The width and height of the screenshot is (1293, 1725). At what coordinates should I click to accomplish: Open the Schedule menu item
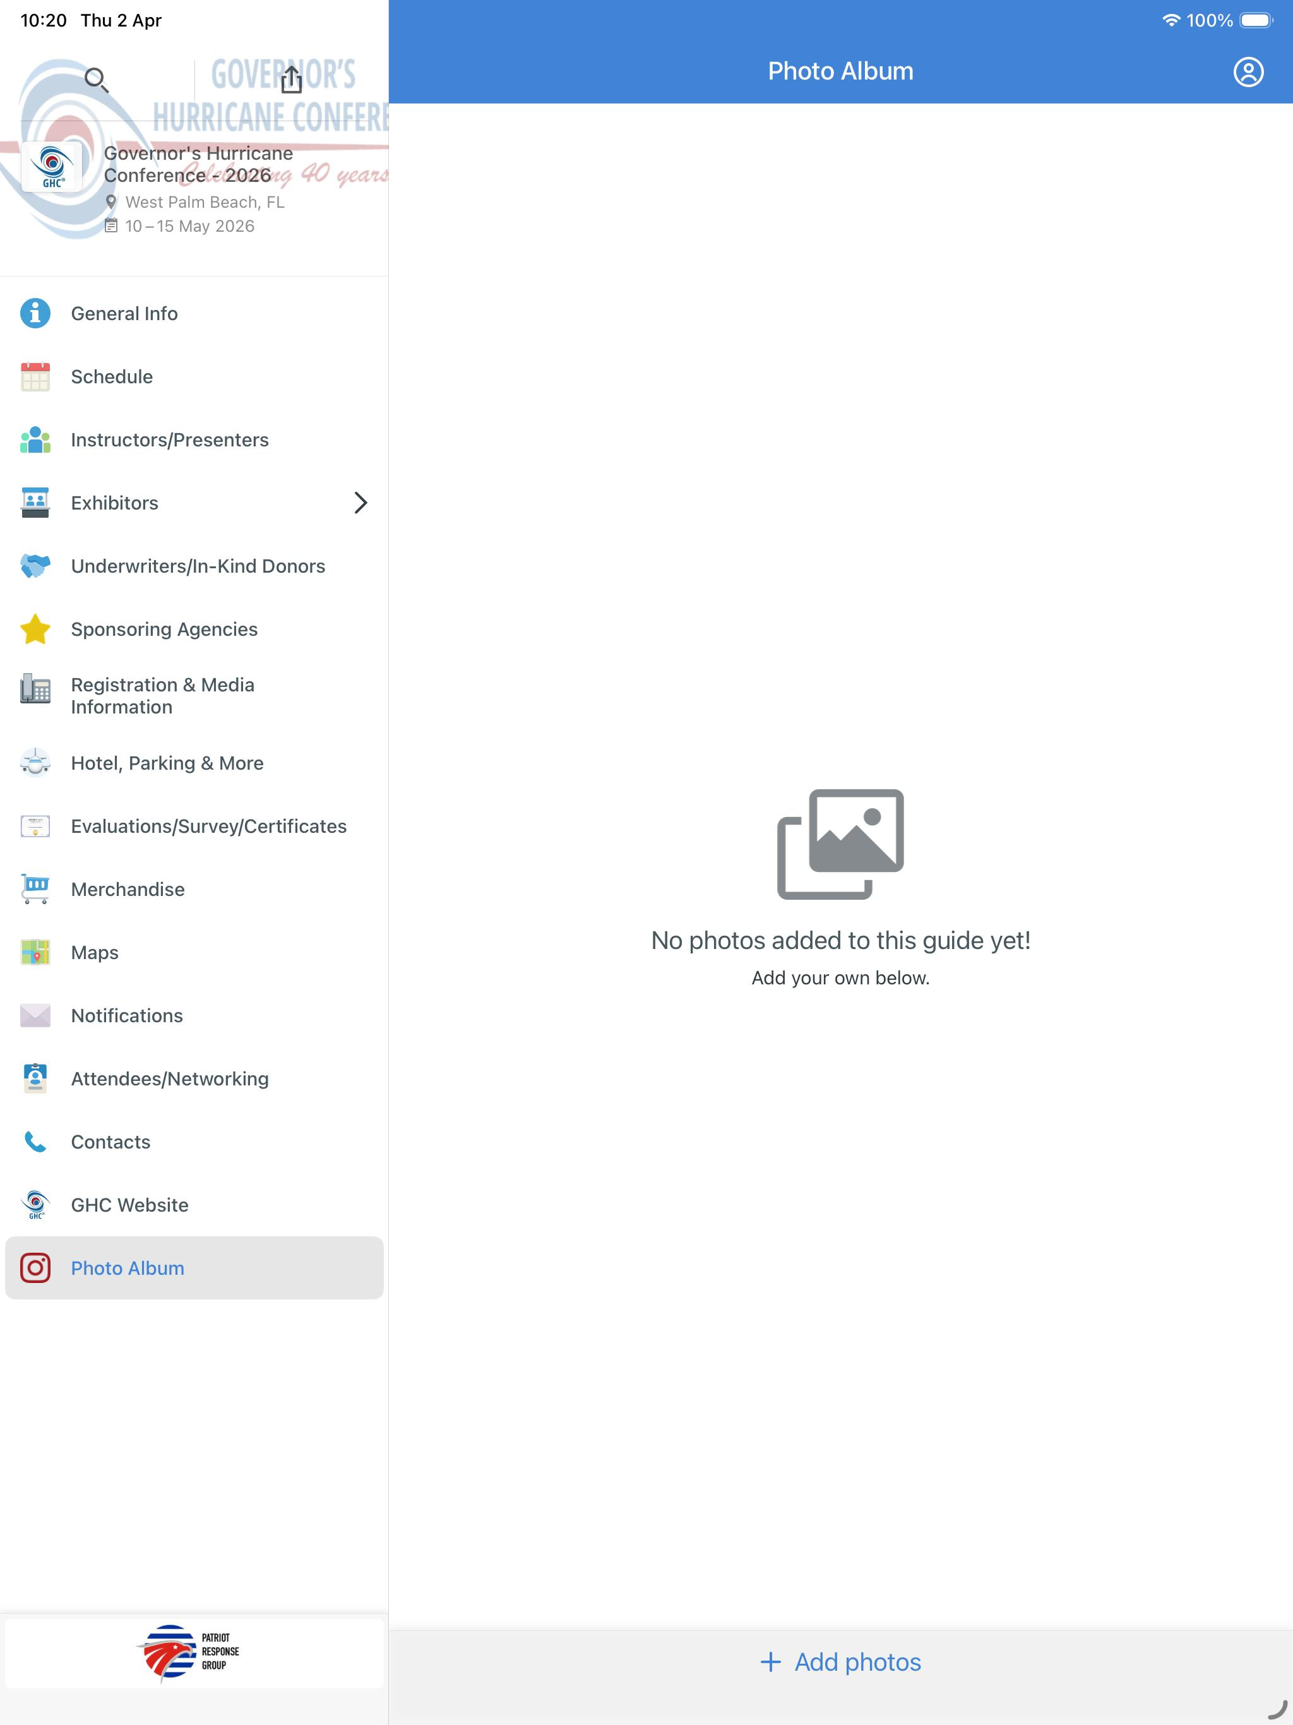pyautogui.click(x=194, y=377)
